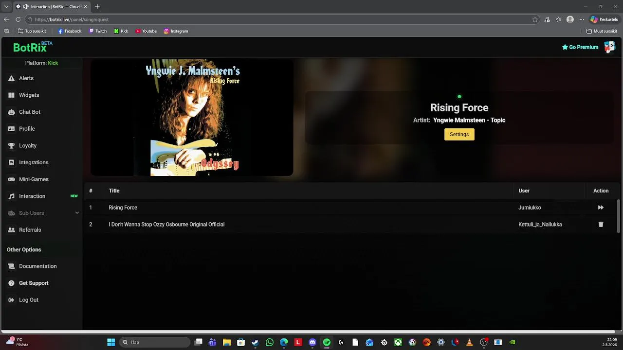Open File Explorer from the taskbar
623x350 pixels.
pos(227,342)
